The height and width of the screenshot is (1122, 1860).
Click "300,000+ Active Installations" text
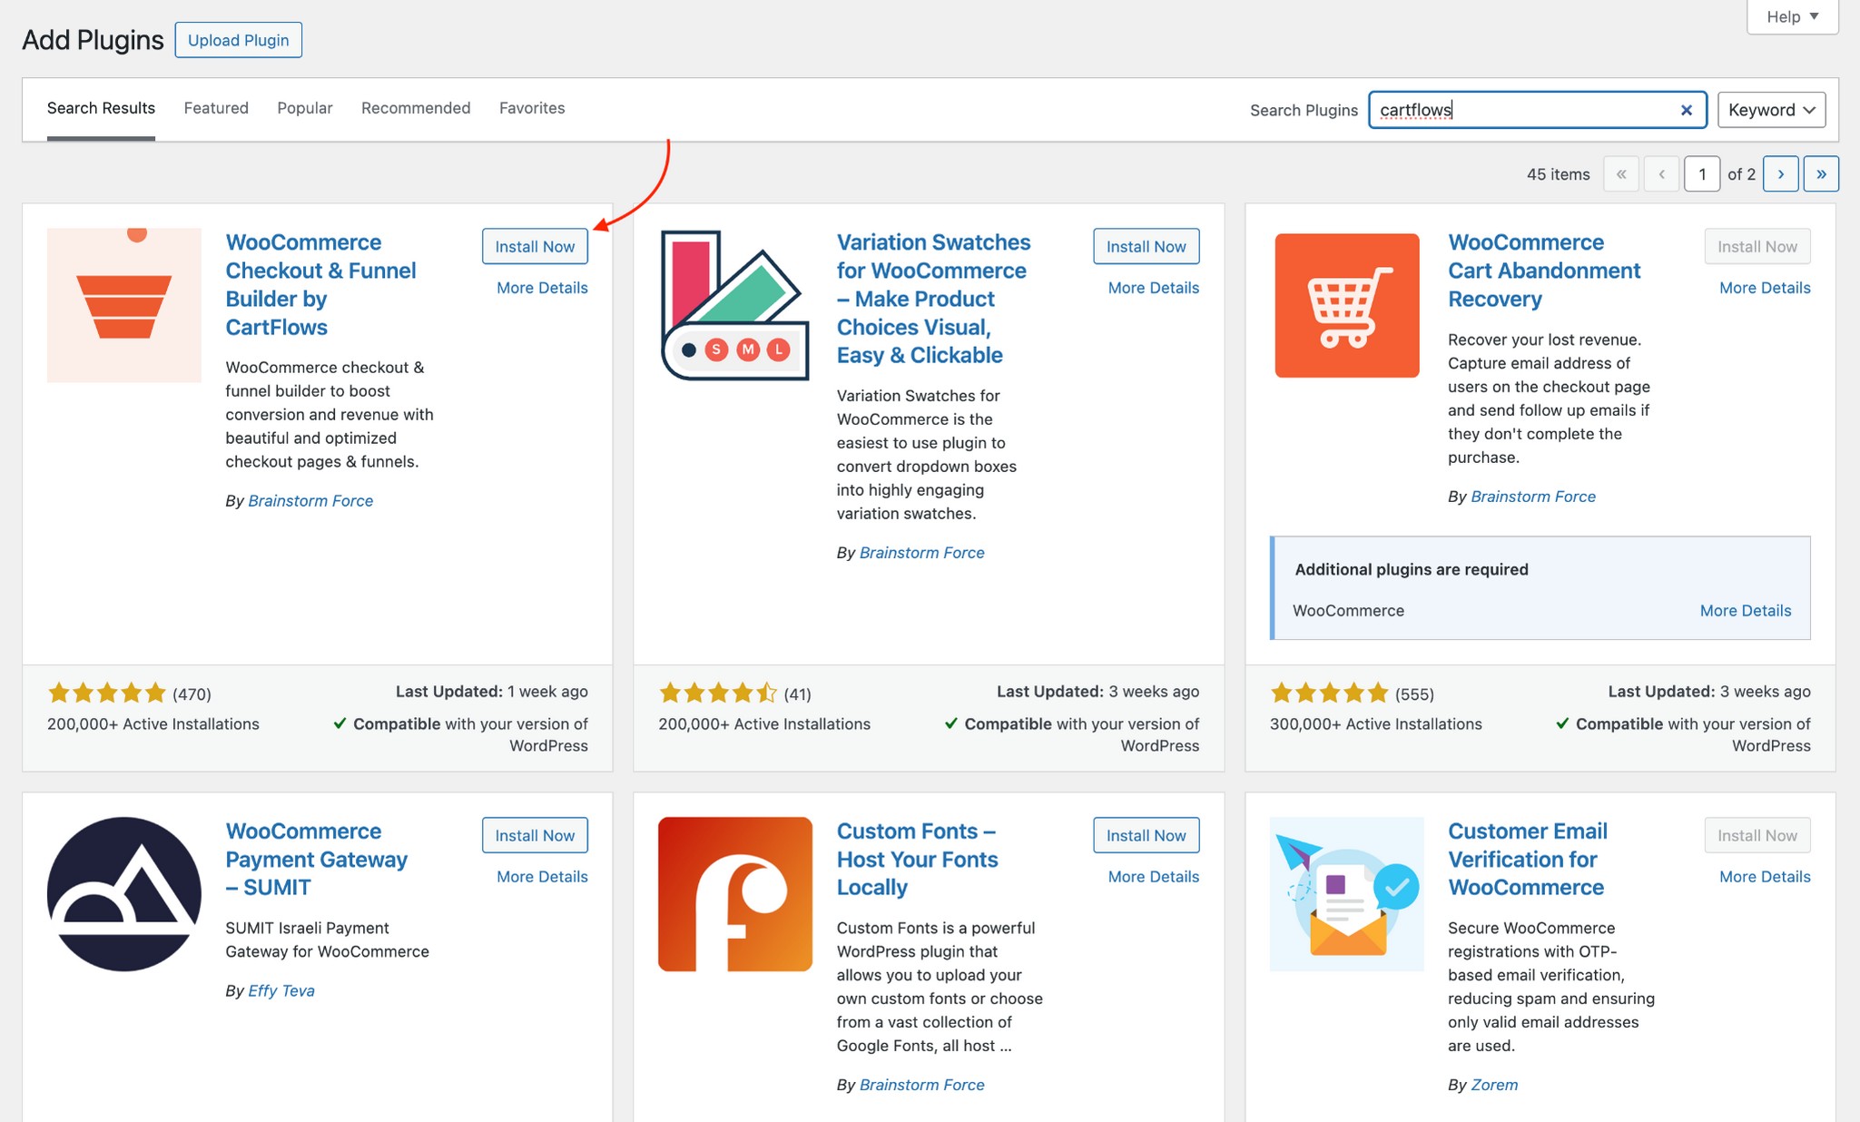coord(1375,724)
